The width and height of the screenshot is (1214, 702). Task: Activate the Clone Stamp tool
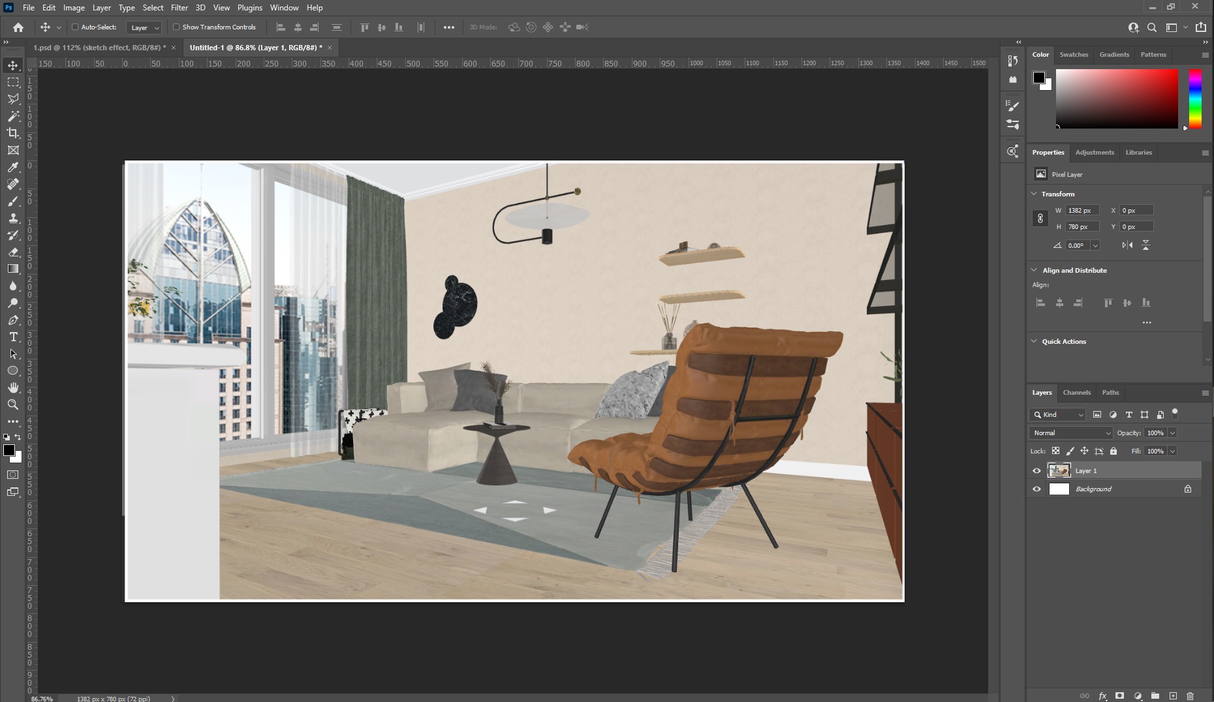[x=13, y=218]
